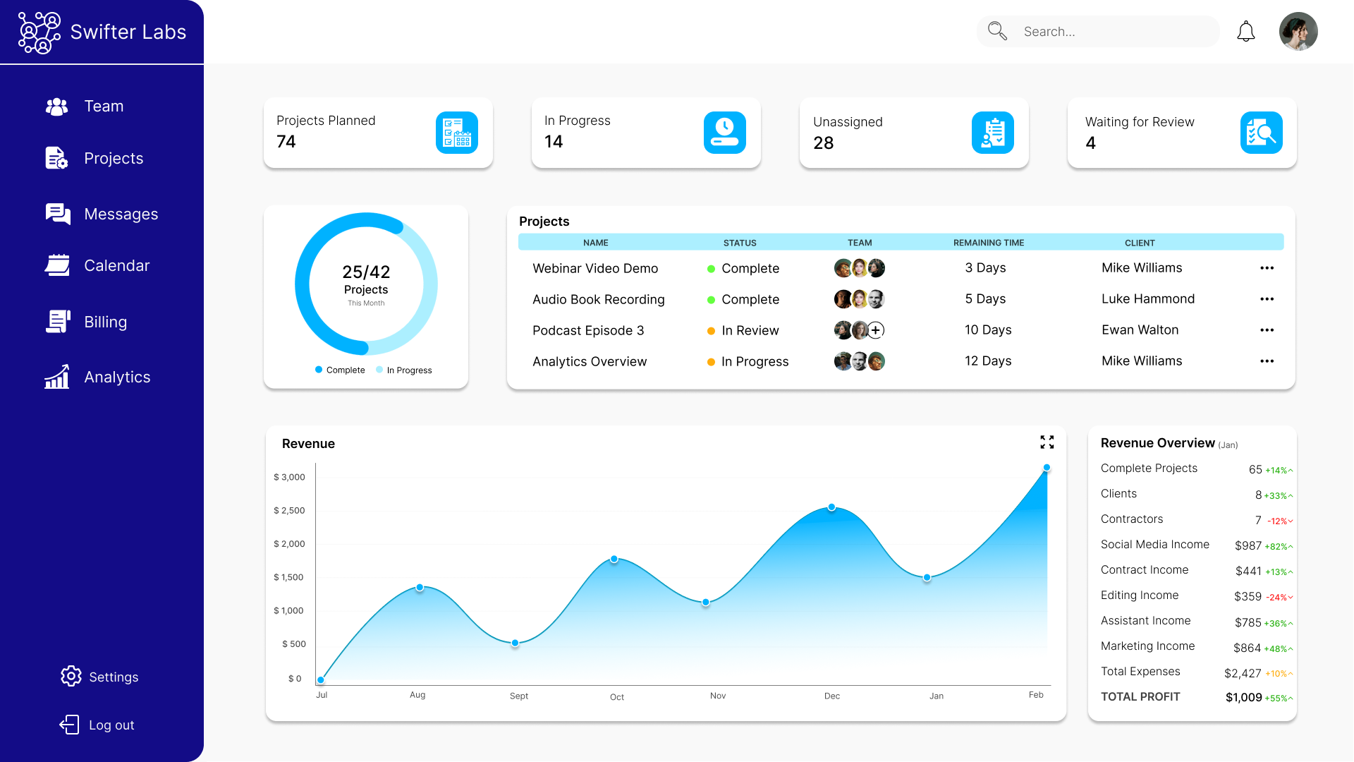Viewport: 1354px width, 762px height.
Task: Click the Unassigned clipboard icon
Action: point(992,133)
